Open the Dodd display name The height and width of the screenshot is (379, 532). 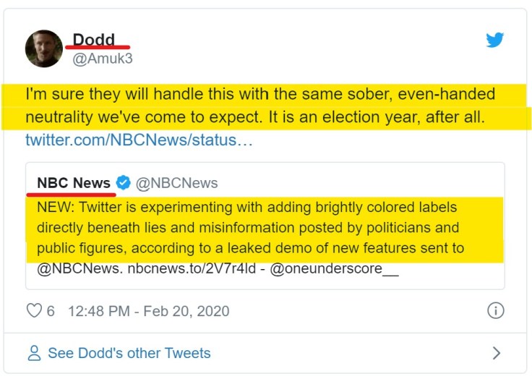(x=94, y=41)
